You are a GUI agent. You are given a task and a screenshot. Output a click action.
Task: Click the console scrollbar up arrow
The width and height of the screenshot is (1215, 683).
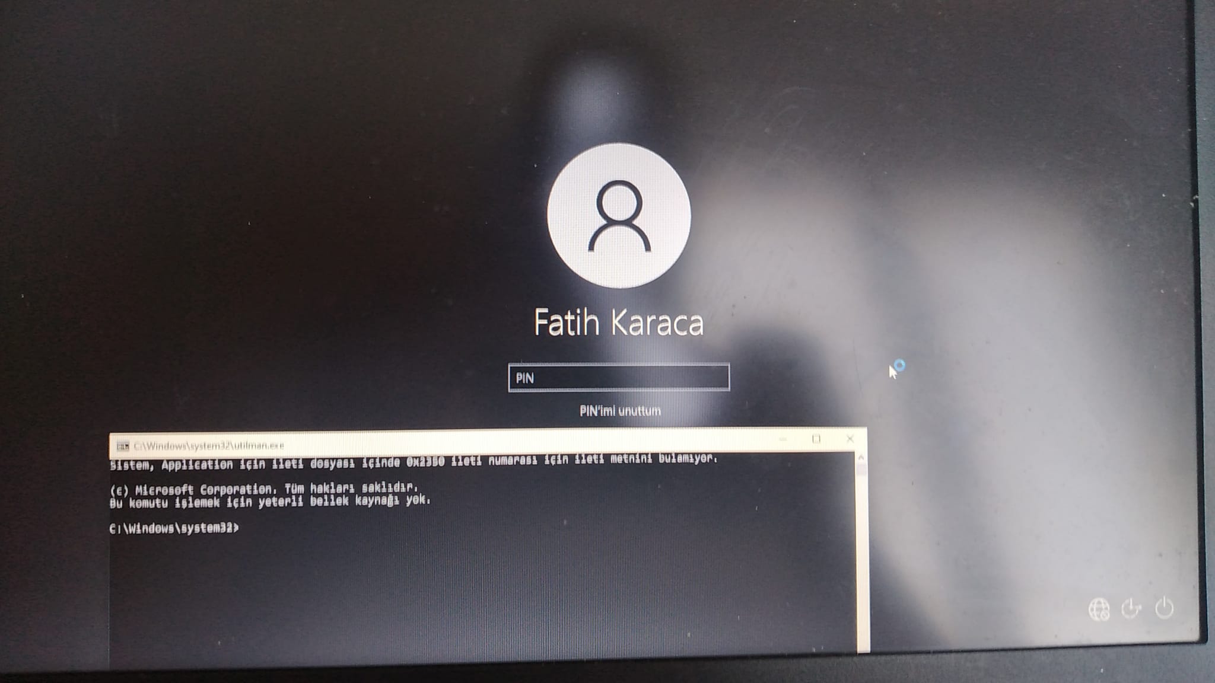click(x=861, y=457)
